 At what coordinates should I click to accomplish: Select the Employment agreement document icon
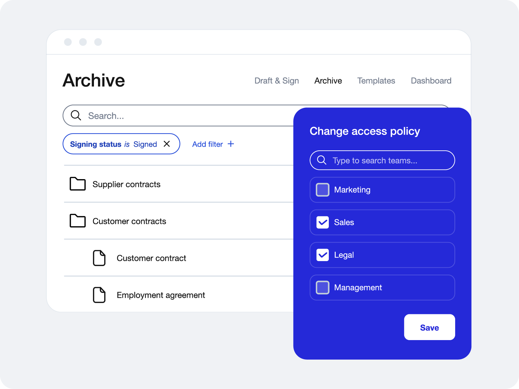[x=99, y=295]
